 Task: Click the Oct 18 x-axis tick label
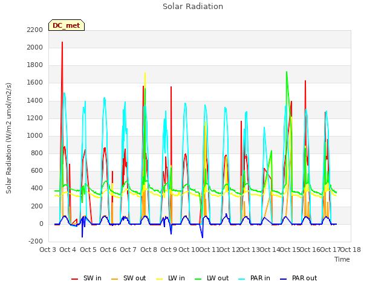pyautogui.click(x=351, y=250)
